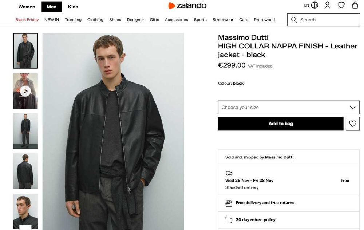Open the Pre-owned menu
Viewport: 364px width, 230px height.
click(264, 20)
